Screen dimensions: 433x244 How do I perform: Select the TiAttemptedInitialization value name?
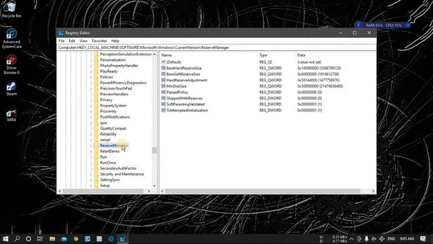point(187,110)
